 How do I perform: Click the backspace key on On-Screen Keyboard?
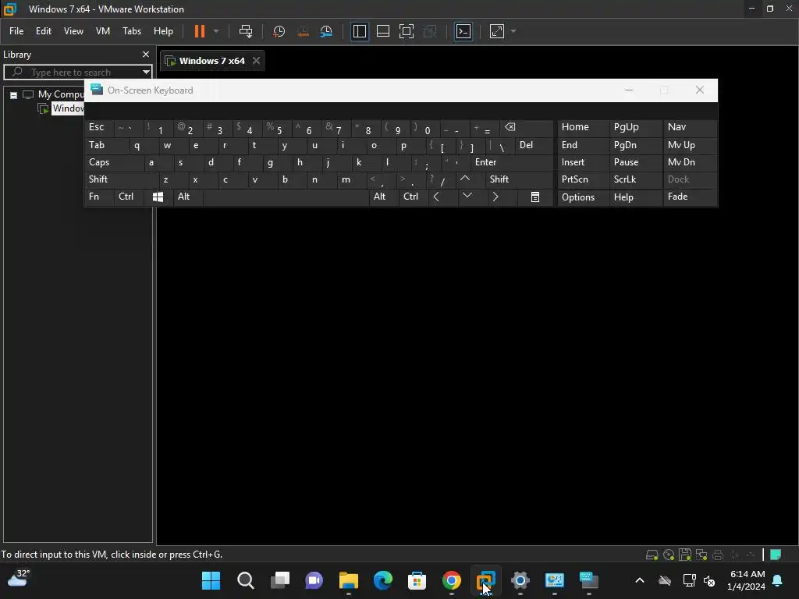click(527, 127)
